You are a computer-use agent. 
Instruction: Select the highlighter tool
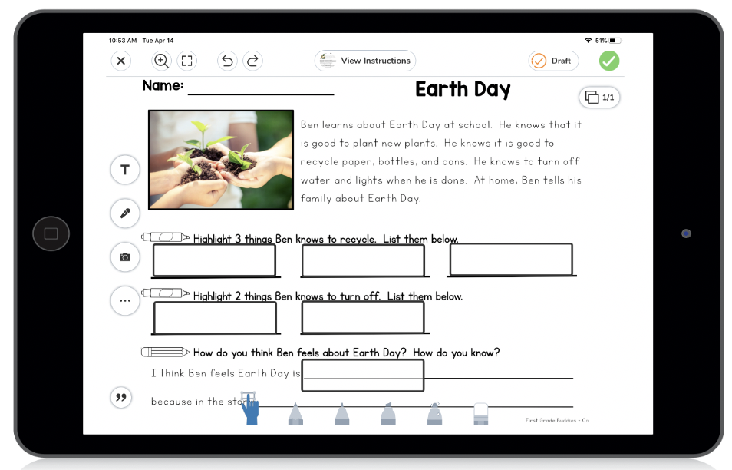[387, 415]
